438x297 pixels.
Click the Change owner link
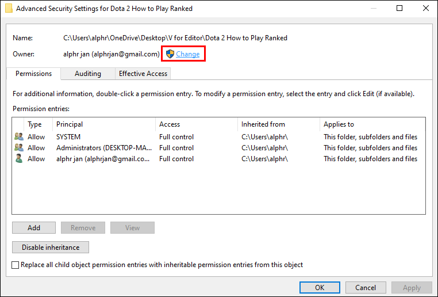(x=188, y=54)
